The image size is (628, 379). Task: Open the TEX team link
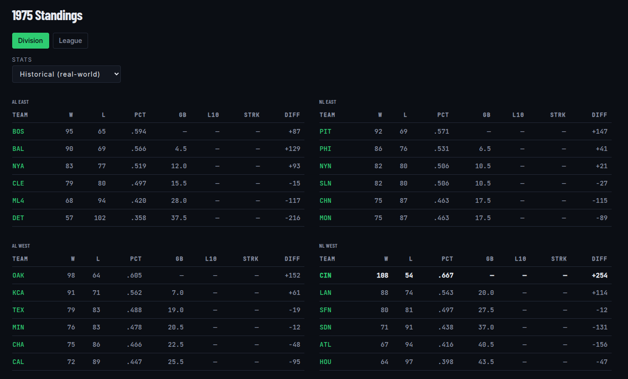click(x=18, y=310)
